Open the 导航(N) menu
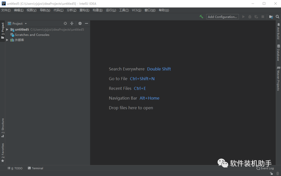The image size is (281, 176). click(45, 10)
